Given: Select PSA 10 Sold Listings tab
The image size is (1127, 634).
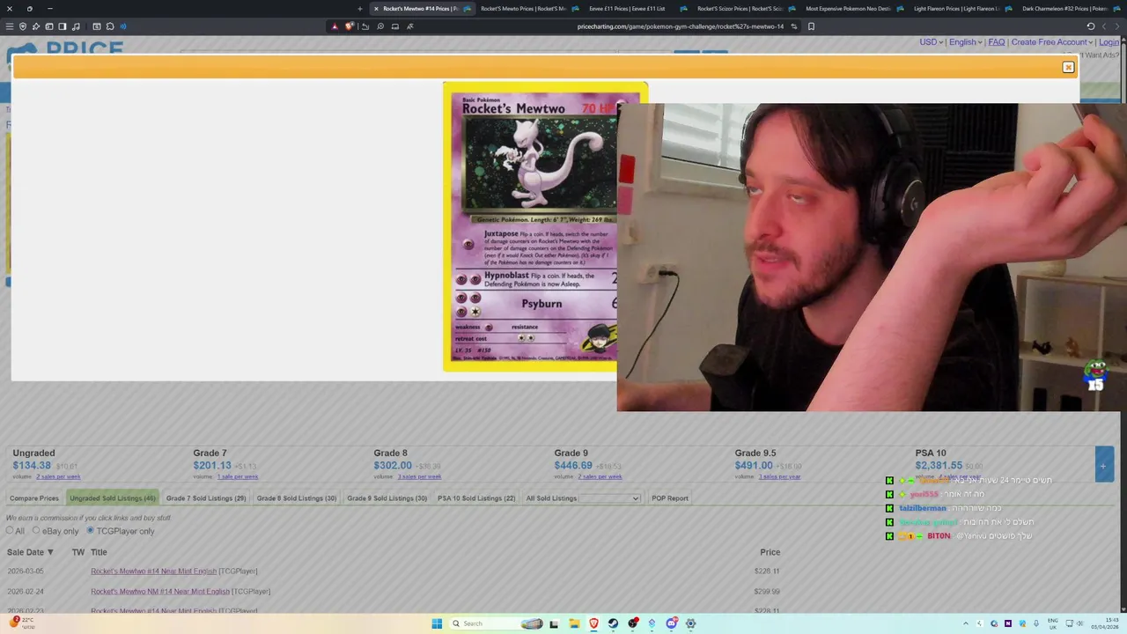Looking at the screenshot, I should (x=476, y=498).
